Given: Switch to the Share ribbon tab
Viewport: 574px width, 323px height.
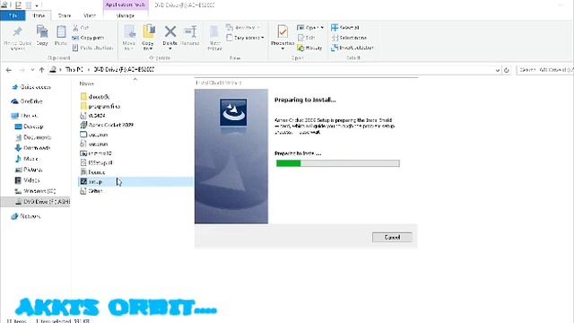Looking at the screenshot, I should point(65,16).
